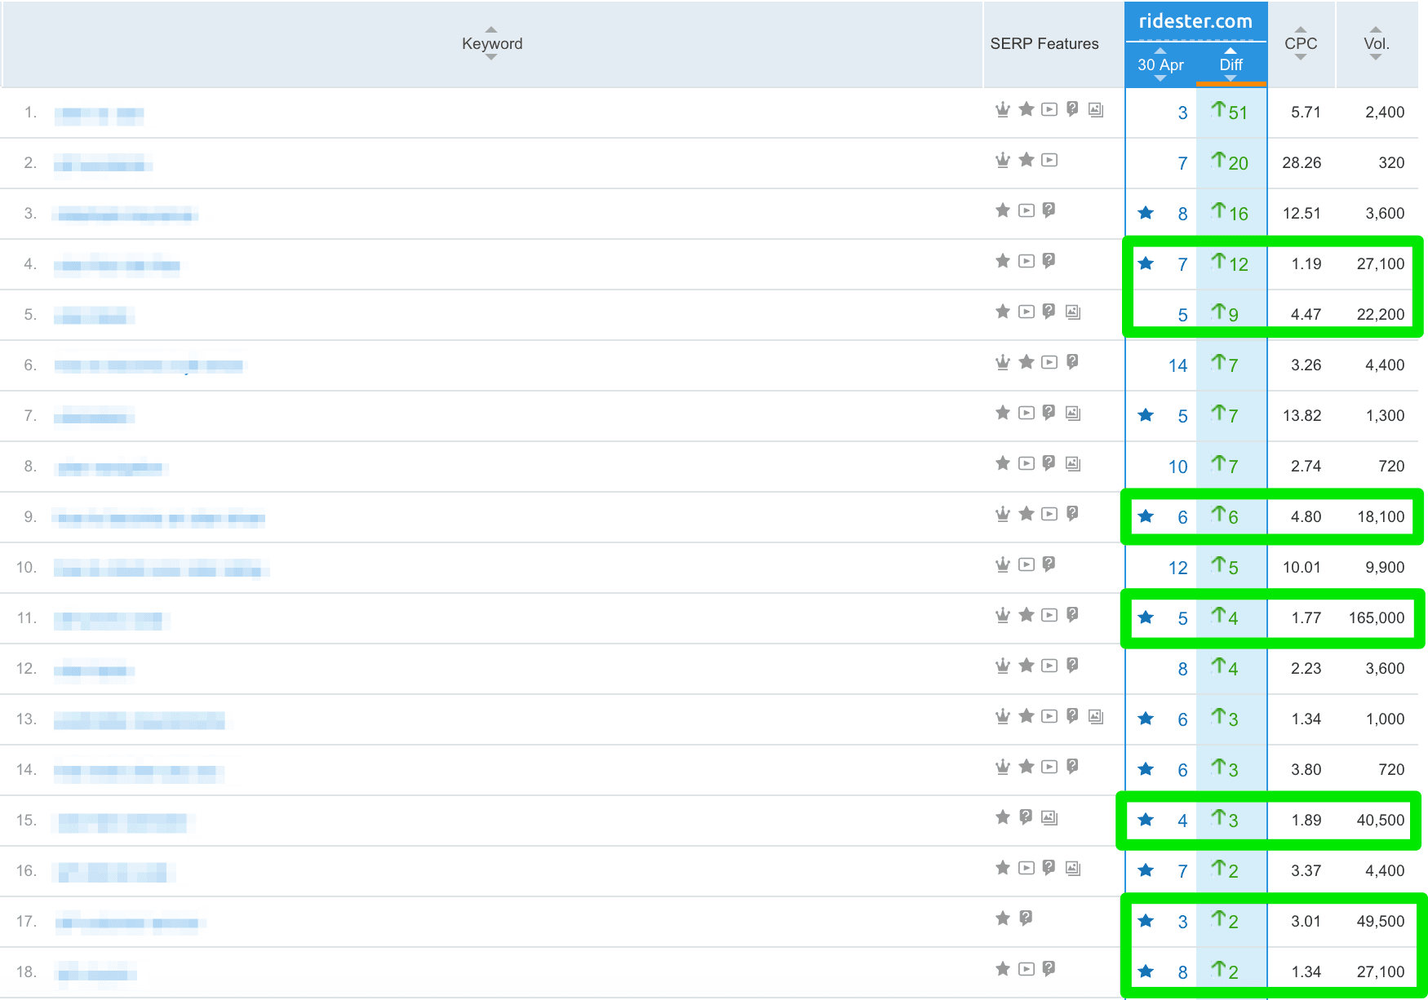Click the blue star in row 11
The image size is (1428, 1000).
[1146, 617]
